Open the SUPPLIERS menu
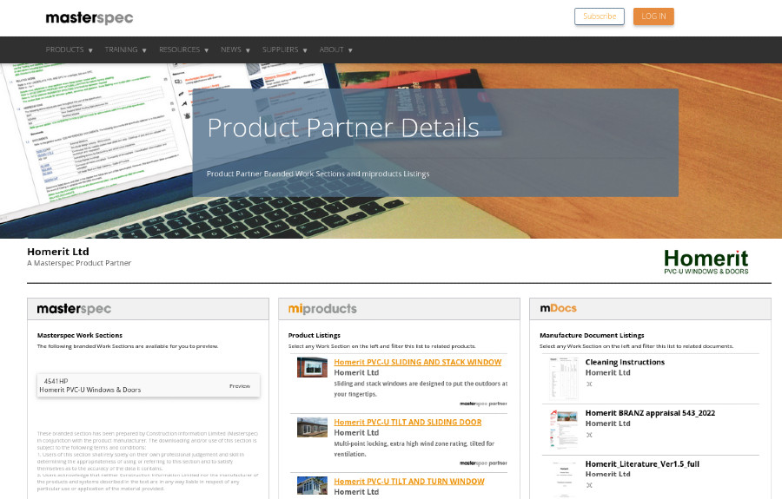This screenshot has width=782, height=499. [x=284, y=50]
